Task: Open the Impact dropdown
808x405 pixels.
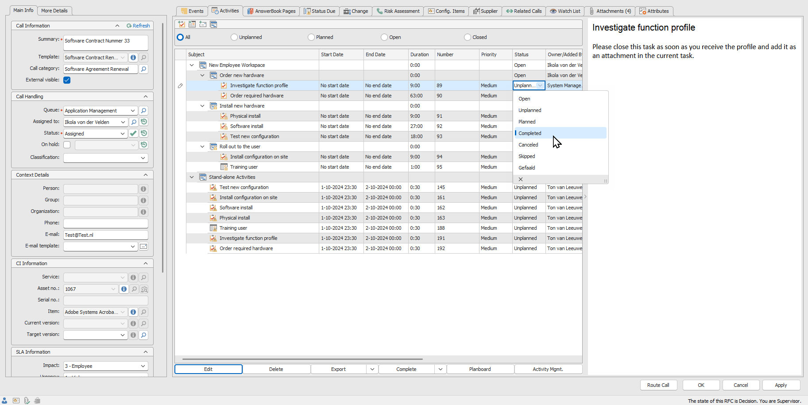Action: [x=143, y=366]
